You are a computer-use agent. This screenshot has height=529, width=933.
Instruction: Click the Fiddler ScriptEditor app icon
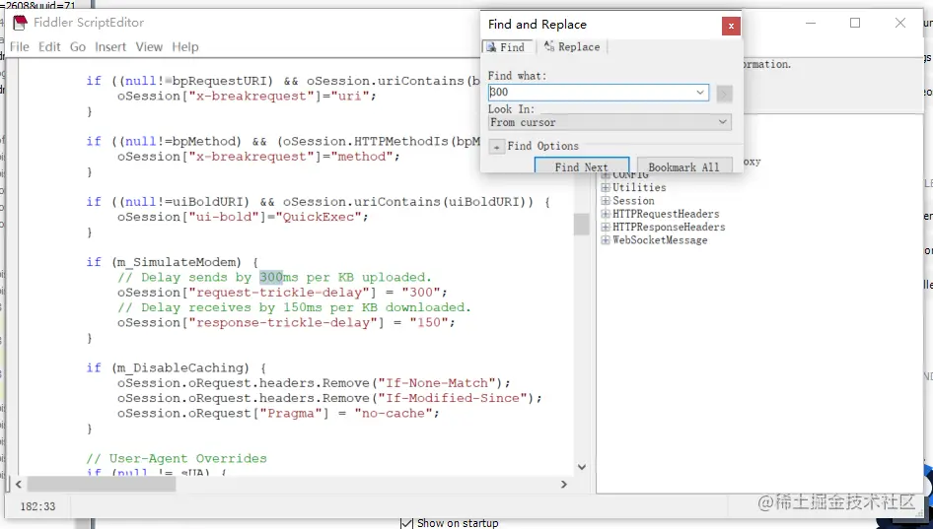pos(21,23)
